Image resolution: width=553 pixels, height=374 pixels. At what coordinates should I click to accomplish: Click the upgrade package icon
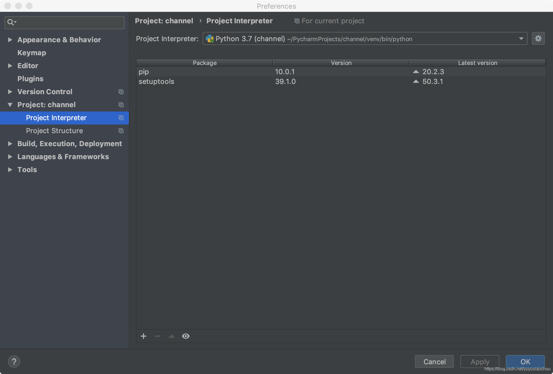(172, 336)
